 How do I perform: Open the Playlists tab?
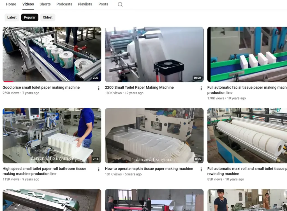coord(85,4)
